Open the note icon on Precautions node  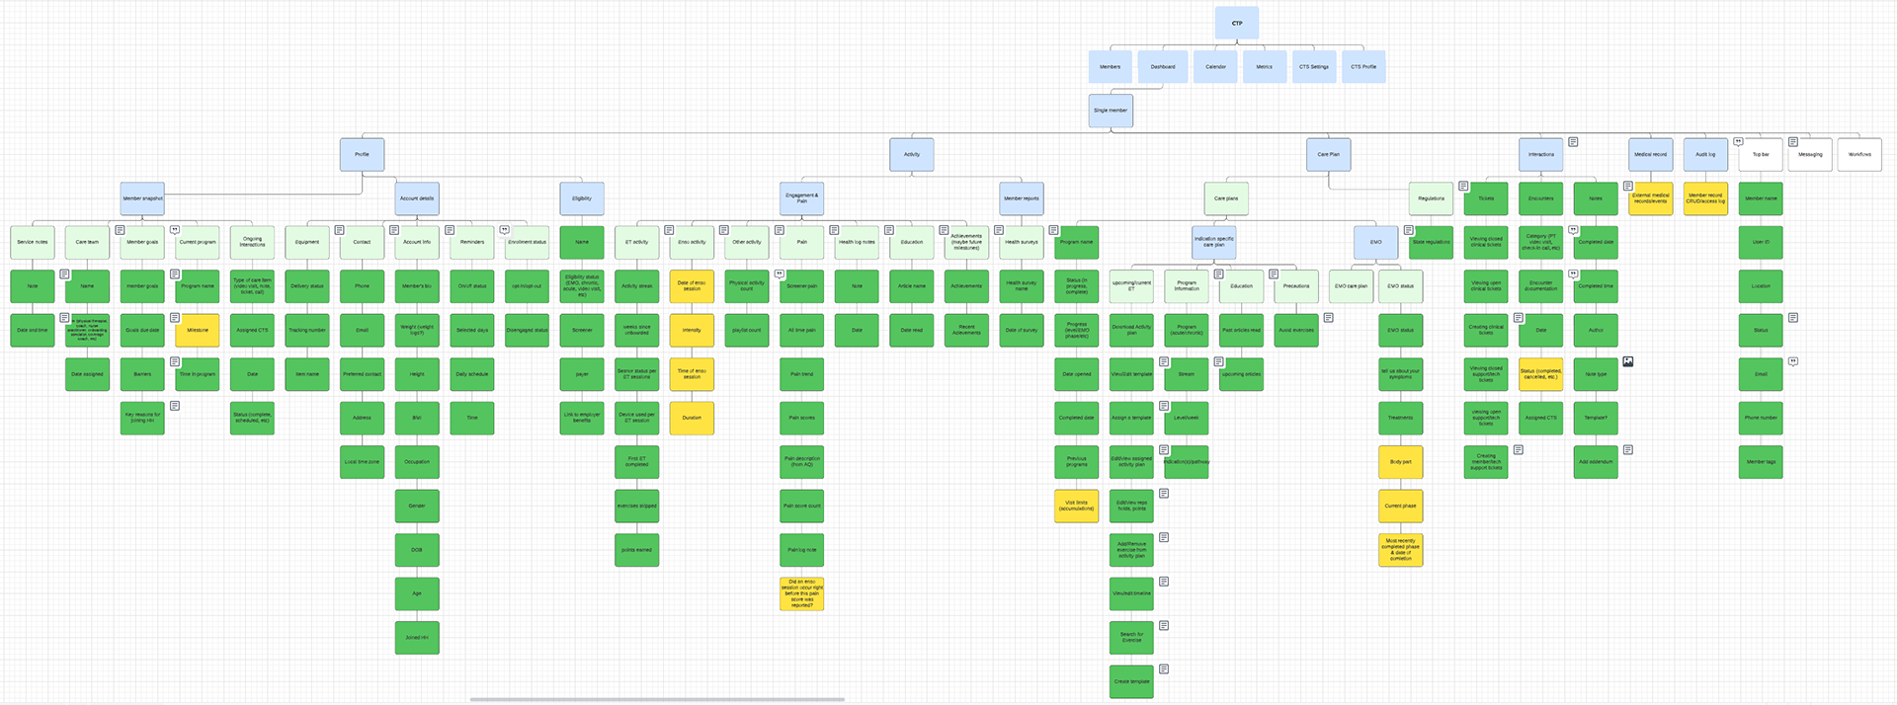point(1274,274)
